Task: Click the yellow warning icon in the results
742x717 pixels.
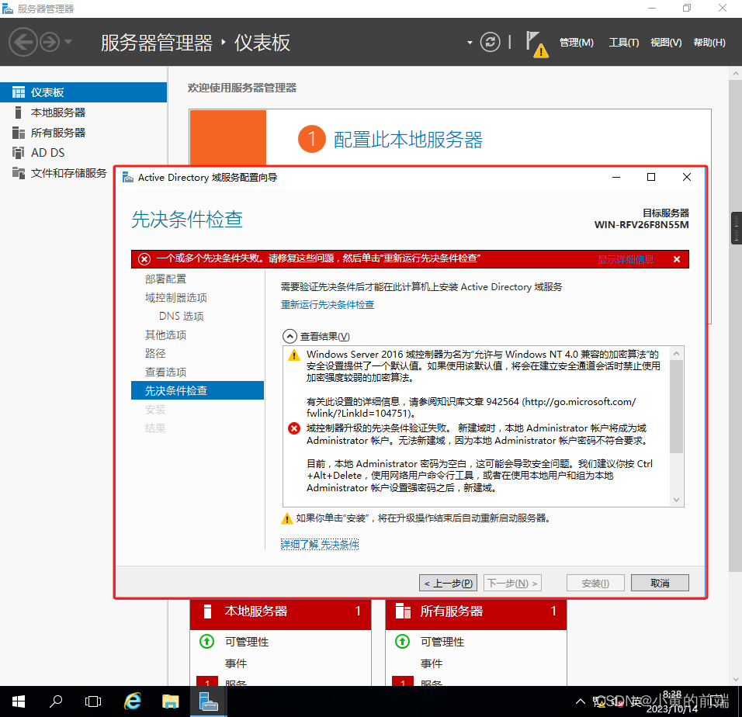Action: (x=294, y=355)
